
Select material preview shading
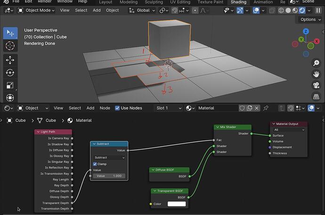[295, 10]
